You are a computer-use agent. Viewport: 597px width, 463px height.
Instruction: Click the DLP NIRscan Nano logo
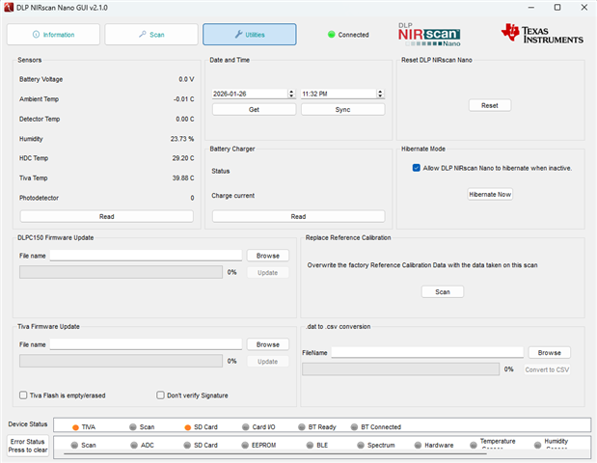(x=429, y=35)
